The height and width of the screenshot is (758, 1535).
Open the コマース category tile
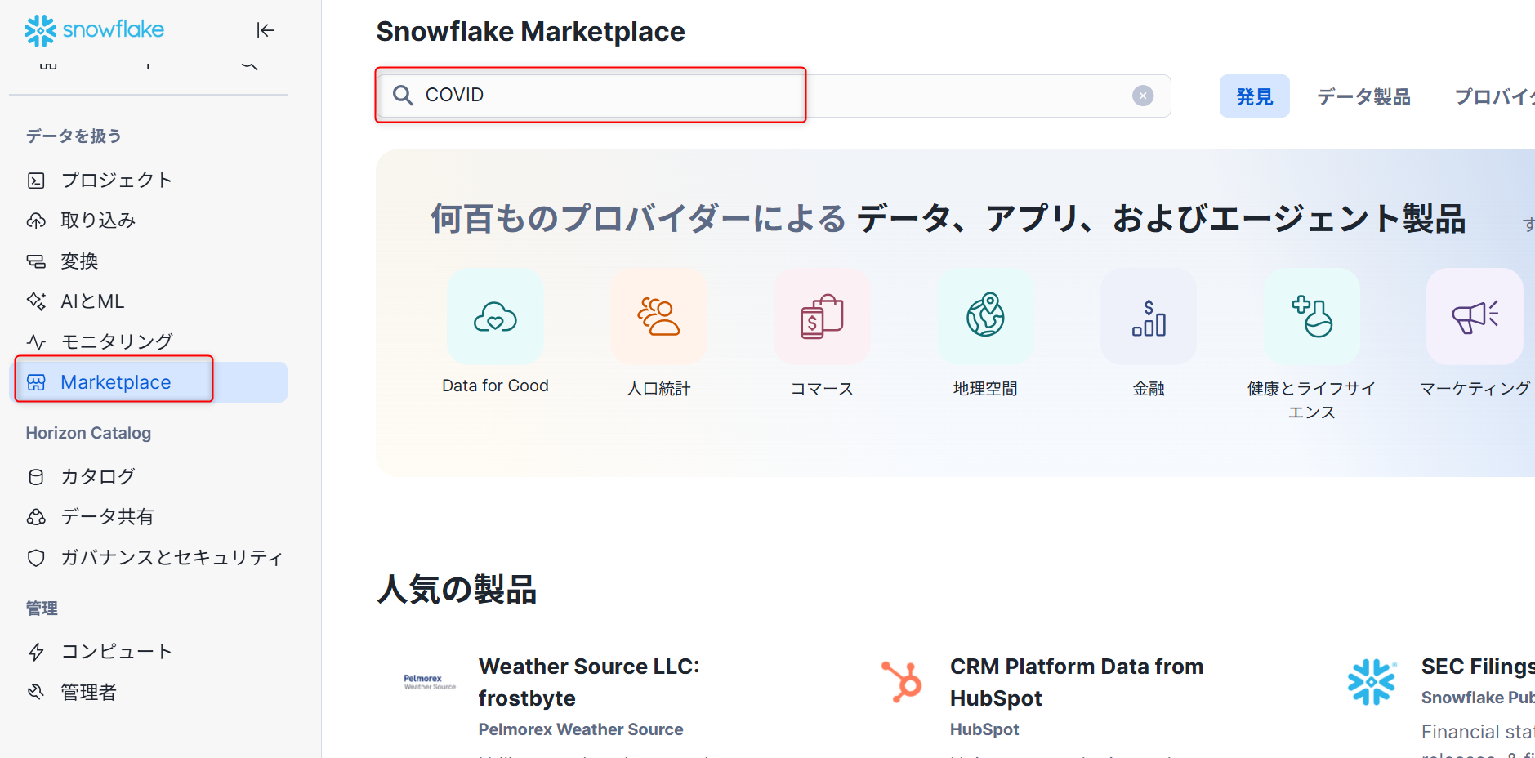pyautogui.click(x=822, y=316)
